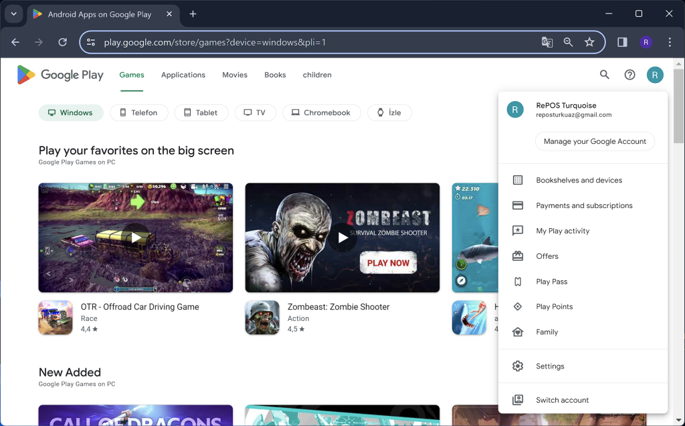The height and width of the screenshot is (426, 685).
Task: Open the help center question mark icon
Action: [629, 75]
